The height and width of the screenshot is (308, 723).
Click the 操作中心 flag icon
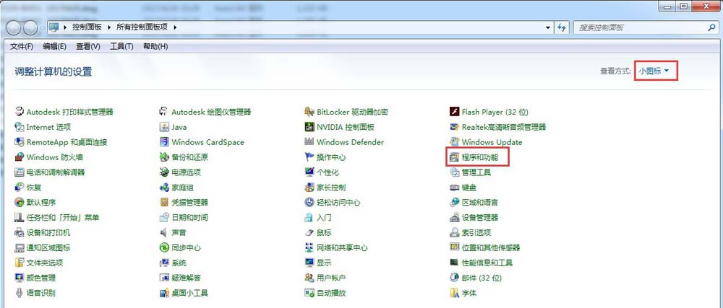tap(309, 157)
